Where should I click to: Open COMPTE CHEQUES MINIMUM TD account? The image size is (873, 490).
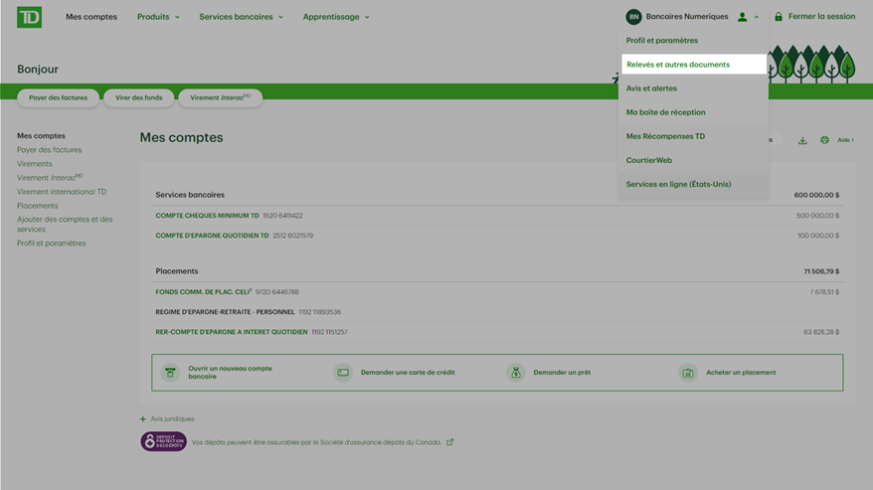pyautogui.click(x=207, y=216)
